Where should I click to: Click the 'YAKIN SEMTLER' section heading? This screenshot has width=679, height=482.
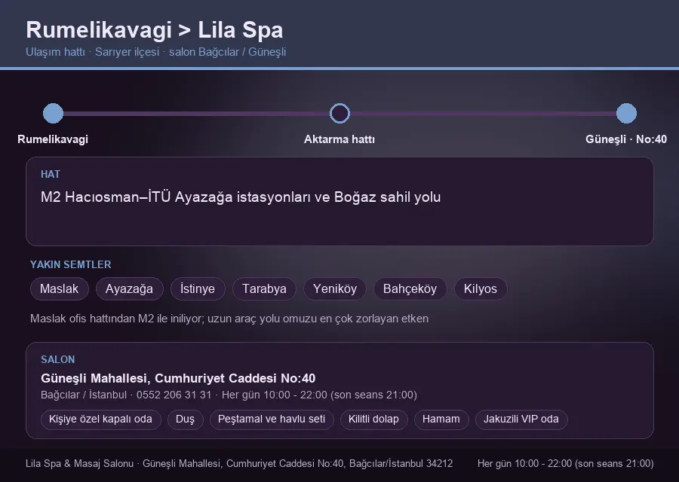point(71,264)
